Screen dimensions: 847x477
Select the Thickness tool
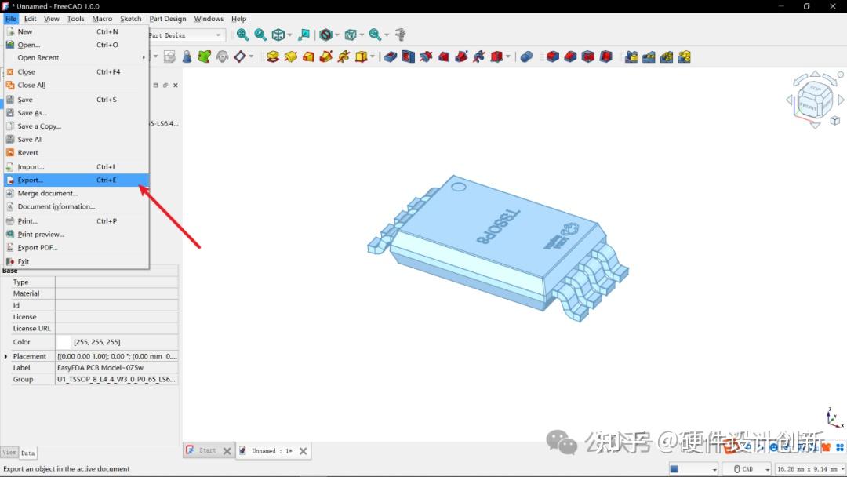coord(606,56)
